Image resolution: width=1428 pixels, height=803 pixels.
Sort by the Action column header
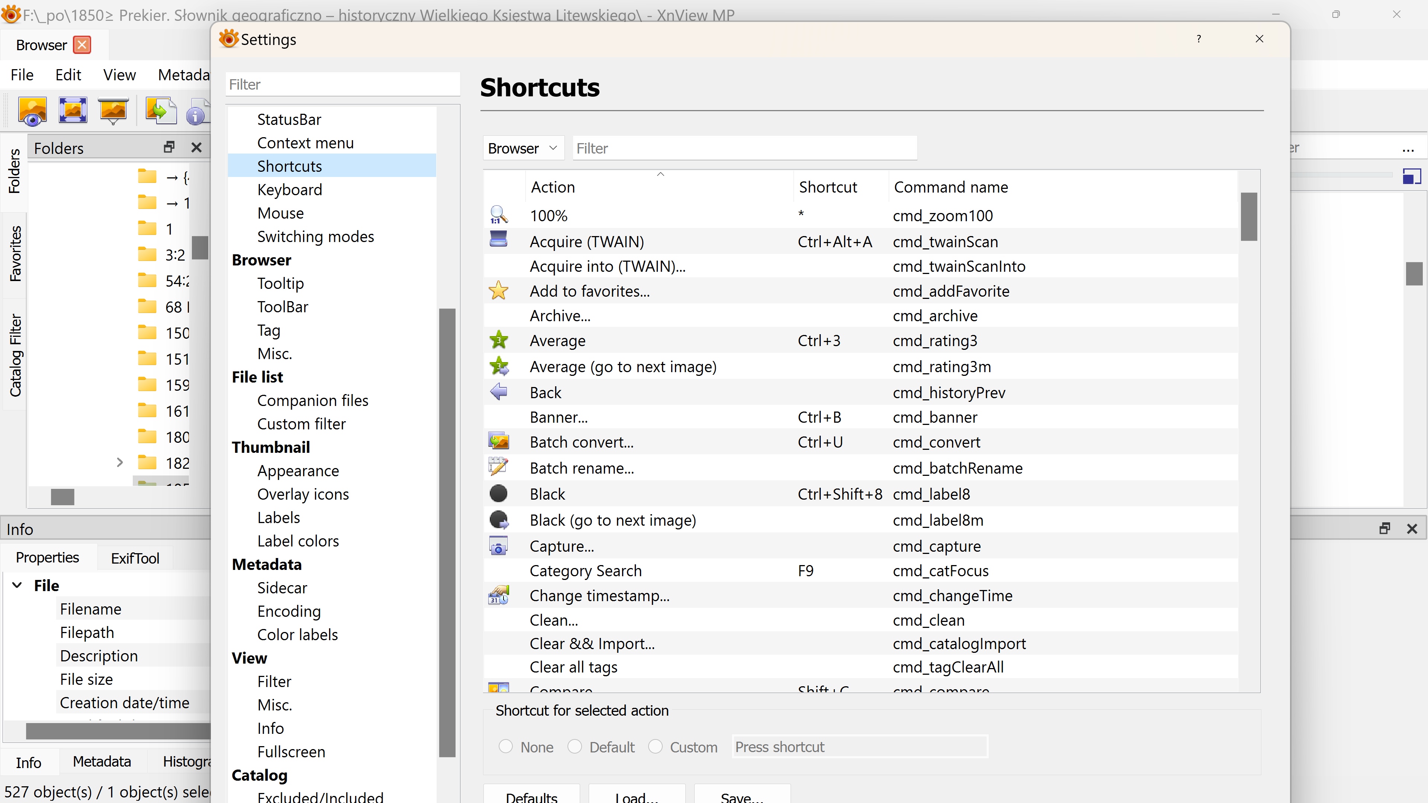click(x=660, y=187)
